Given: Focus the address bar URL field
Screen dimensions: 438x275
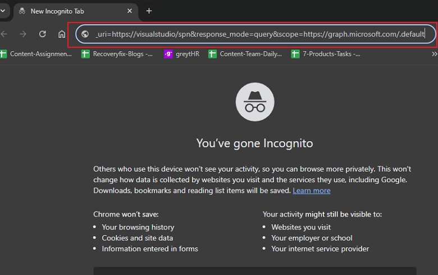Looking at the screenshot, I should (x=255, y=34).
